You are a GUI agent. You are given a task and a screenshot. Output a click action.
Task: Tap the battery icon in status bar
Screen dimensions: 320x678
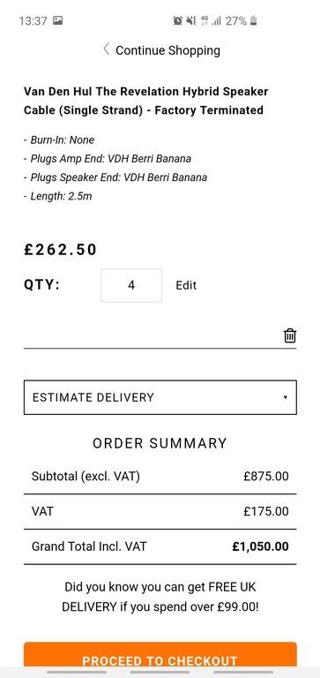pyautogui.click(x=254, y=20)
